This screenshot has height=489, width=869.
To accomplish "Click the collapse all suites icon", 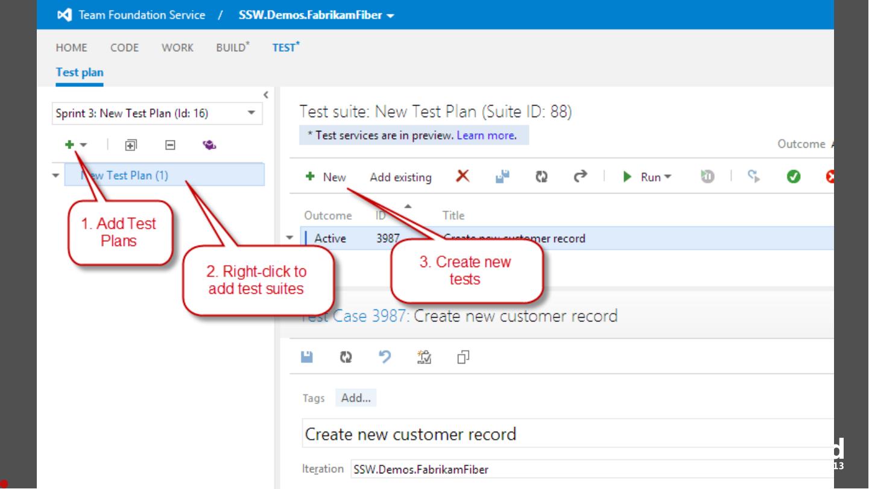I will pos(170,145).
